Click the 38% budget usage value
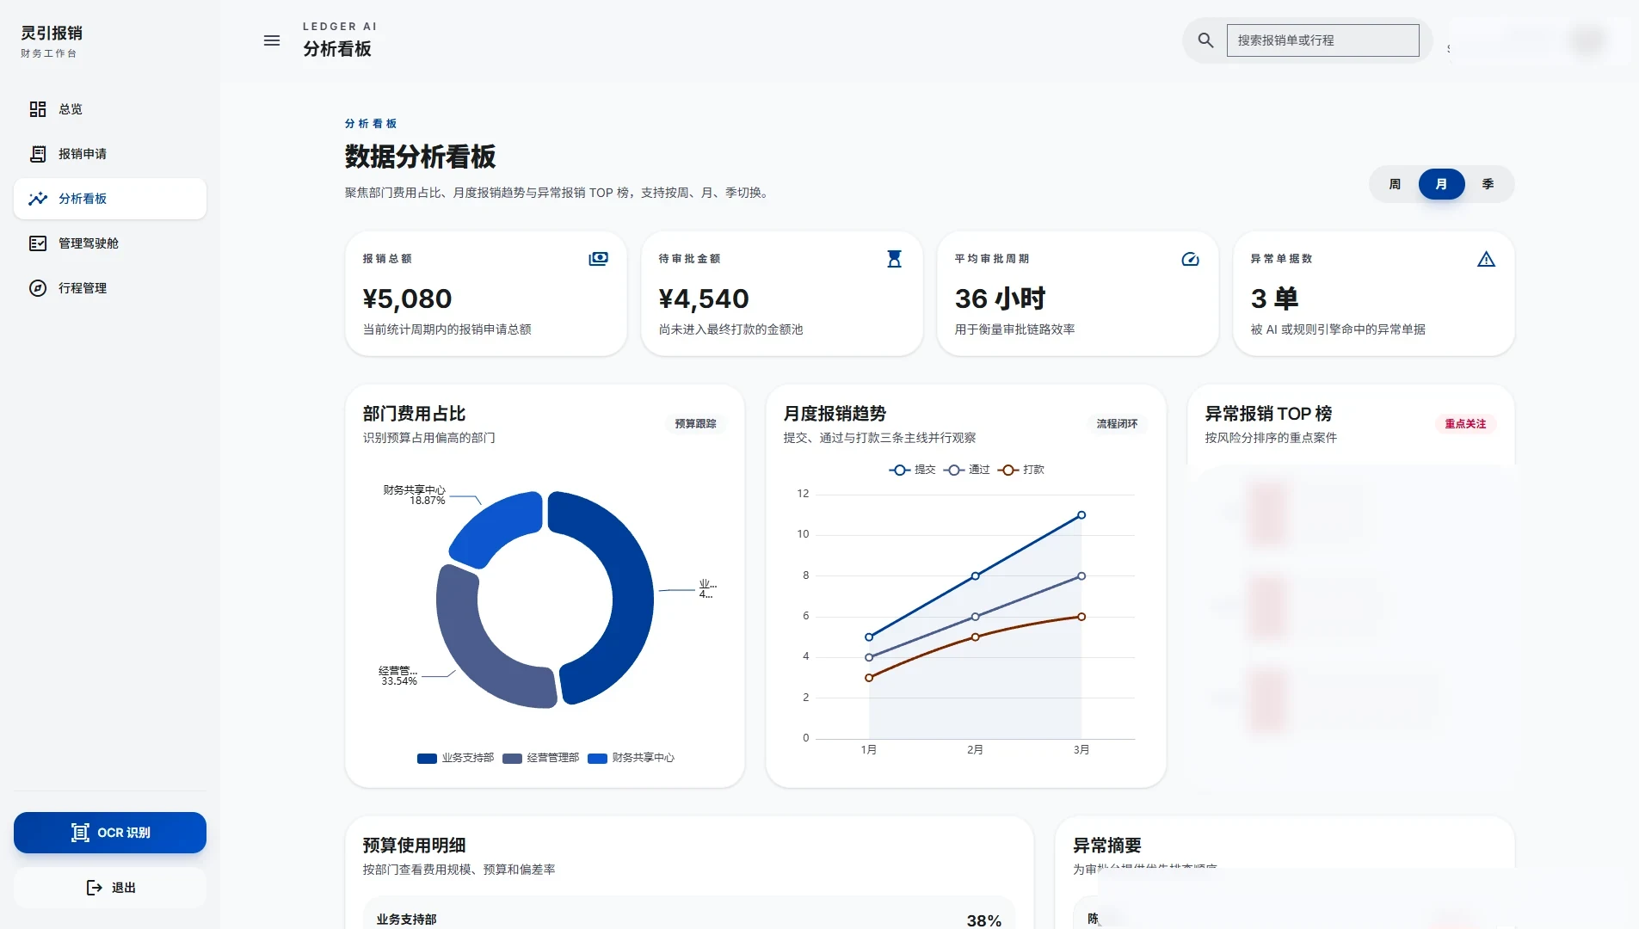This screenshot has width=1639, height=929. [983, 920]
